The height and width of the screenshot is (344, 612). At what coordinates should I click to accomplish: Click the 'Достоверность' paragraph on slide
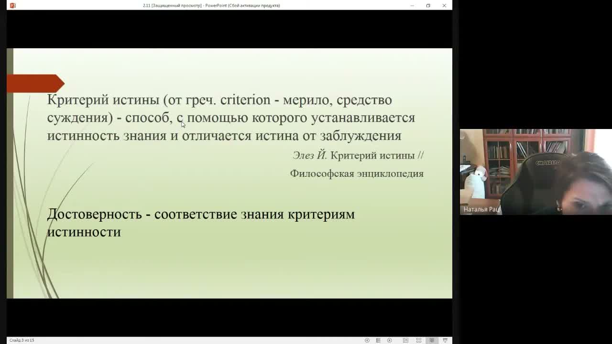point(201,223)
